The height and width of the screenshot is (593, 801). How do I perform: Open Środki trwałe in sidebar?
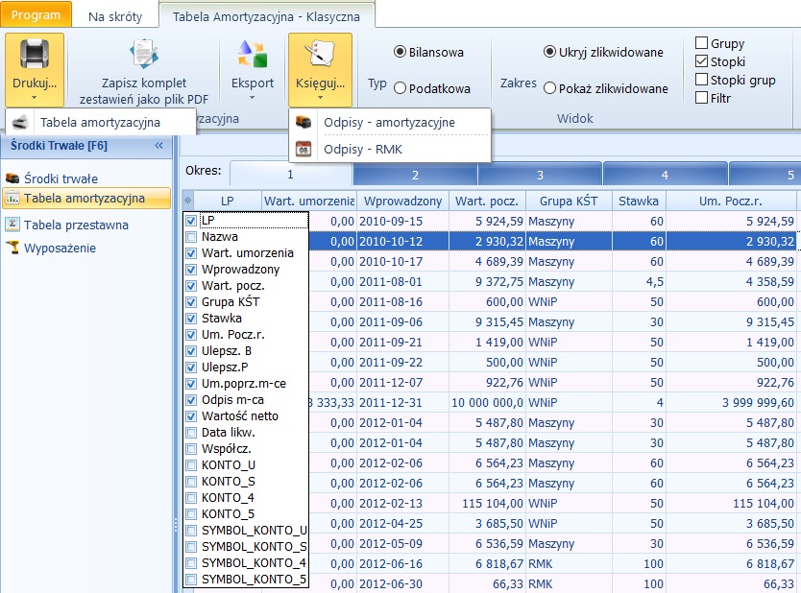tap(61, 178)
